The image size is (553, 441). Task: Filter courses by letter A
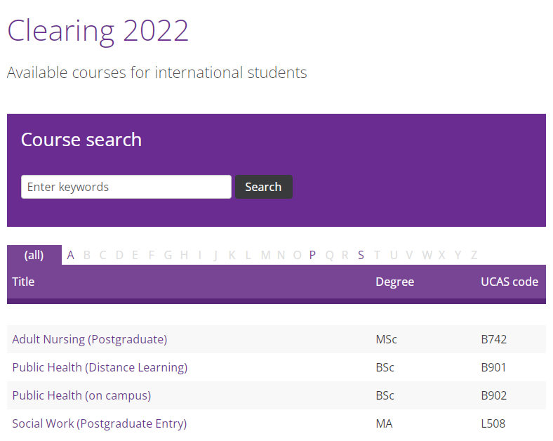71,255
